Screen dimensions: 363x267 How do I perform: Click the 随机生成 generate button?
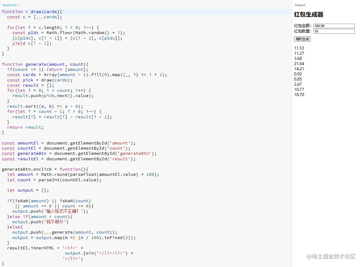click(x=302, y=39)
